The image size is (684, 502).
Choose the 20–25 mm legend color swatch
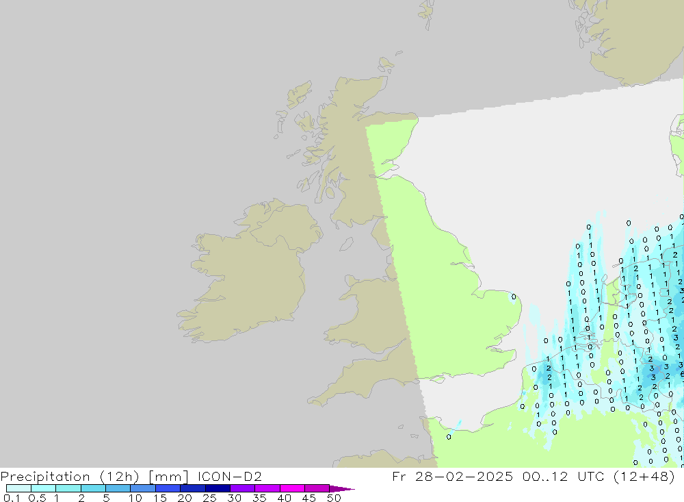tap(192, 488)
